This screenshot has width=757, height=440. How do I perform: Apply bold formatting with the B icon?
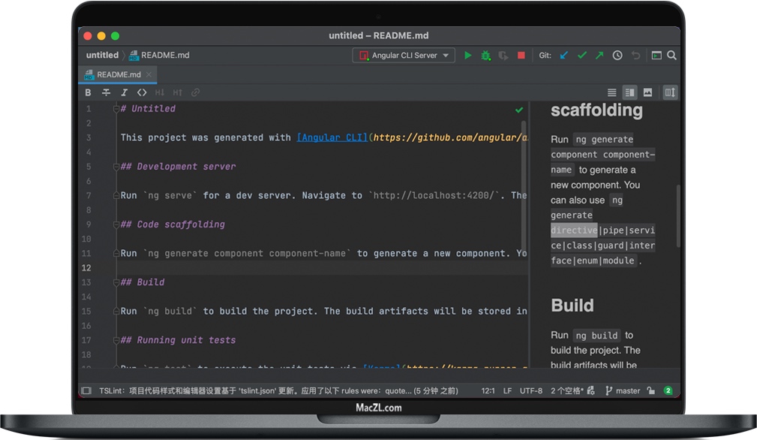click(x=88, y=92)
